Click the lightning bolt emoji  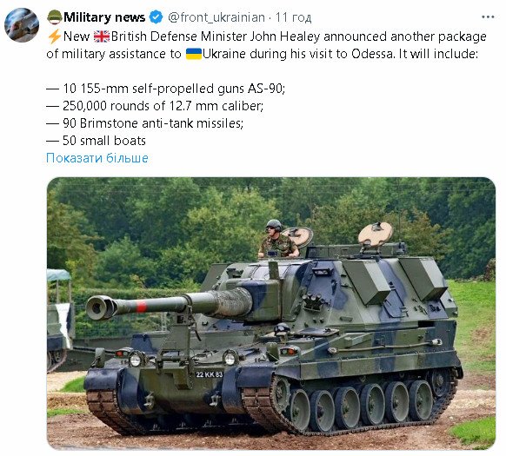tap(54, 36)
